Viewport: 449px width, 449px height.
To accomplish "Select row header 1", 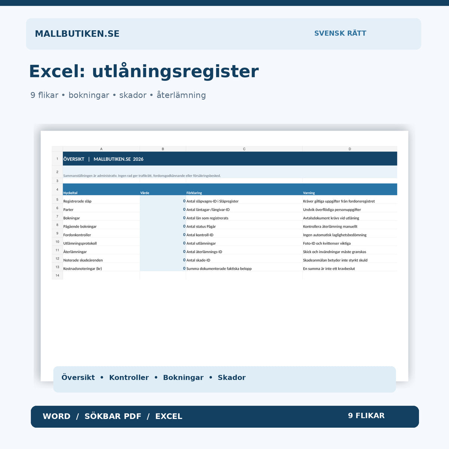I will pyautogui.click(x=57, y=159).
